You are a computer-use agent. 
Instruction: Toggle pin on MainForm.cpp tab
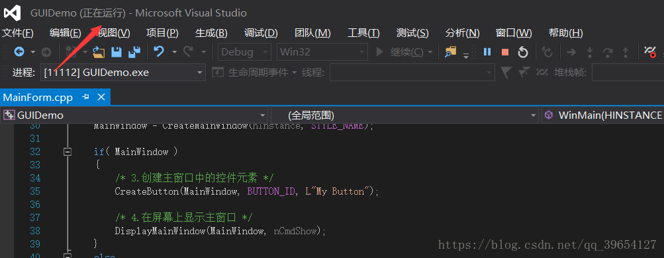click(x=86, y=97)
